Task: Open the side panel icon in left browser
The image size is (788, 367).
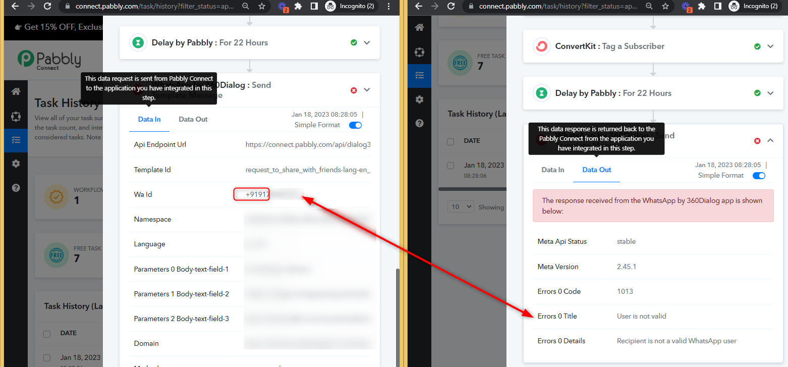Action: point(314,6)
